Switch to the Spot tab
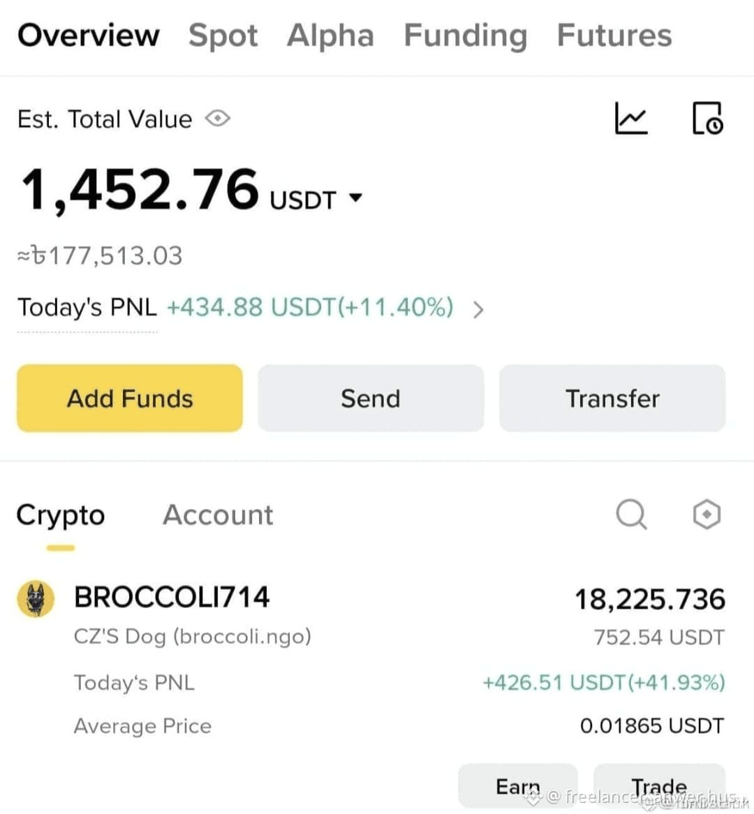This screenshot has height=814, width=754. (223, 36)
